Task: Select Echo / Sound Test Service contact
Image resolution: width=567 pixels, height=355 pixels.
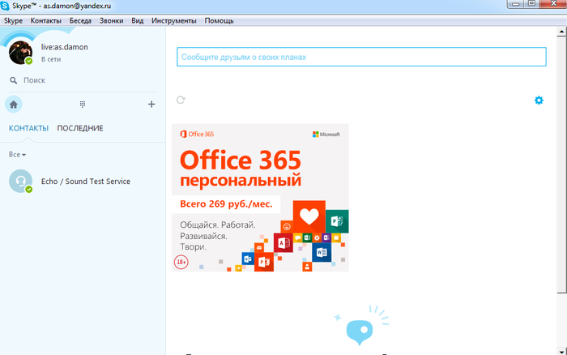Action: pos(83,181)
